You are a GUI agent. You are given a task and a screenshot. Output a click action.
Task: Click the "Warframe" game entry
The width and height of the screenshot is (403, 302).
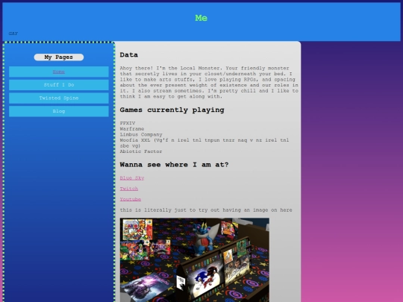point(132,129)
